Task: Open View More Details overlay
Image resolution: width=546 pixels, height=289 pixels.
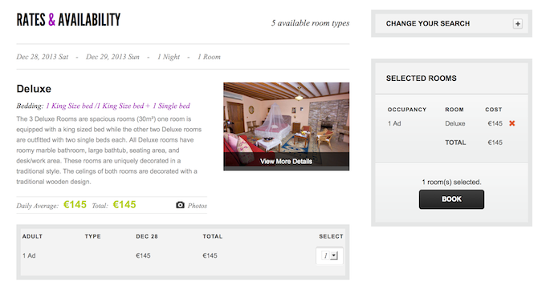Action: click(x=286, y=161)
